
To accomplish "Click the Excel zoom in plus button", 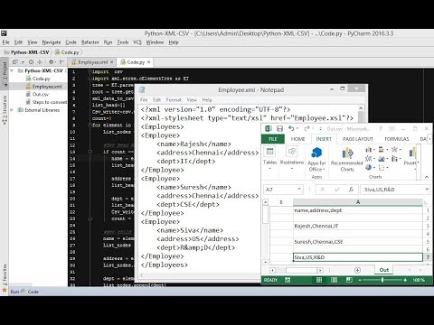I will [405, 280].
